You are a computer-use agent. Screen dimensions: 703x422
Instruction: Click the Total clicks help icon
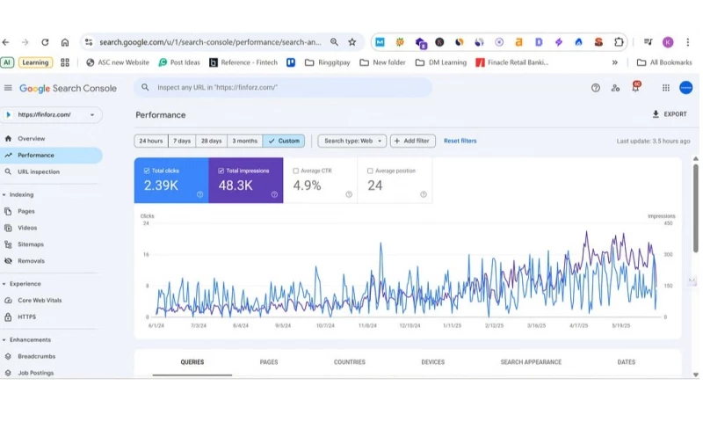200,194
